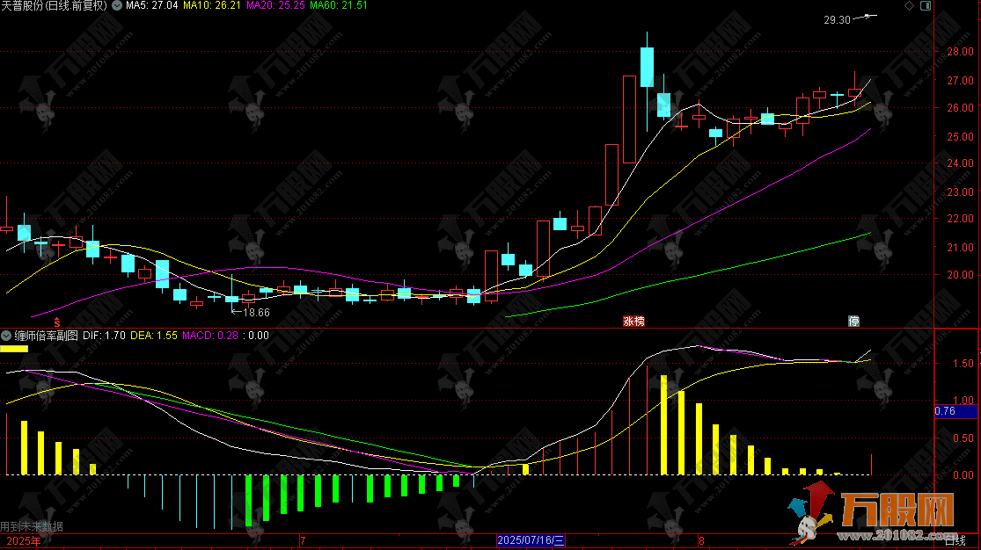The height and width of the screenshot is (550, 981).
Task: Click the 23.00 price axis label
Action: click(x=961, y=192)
